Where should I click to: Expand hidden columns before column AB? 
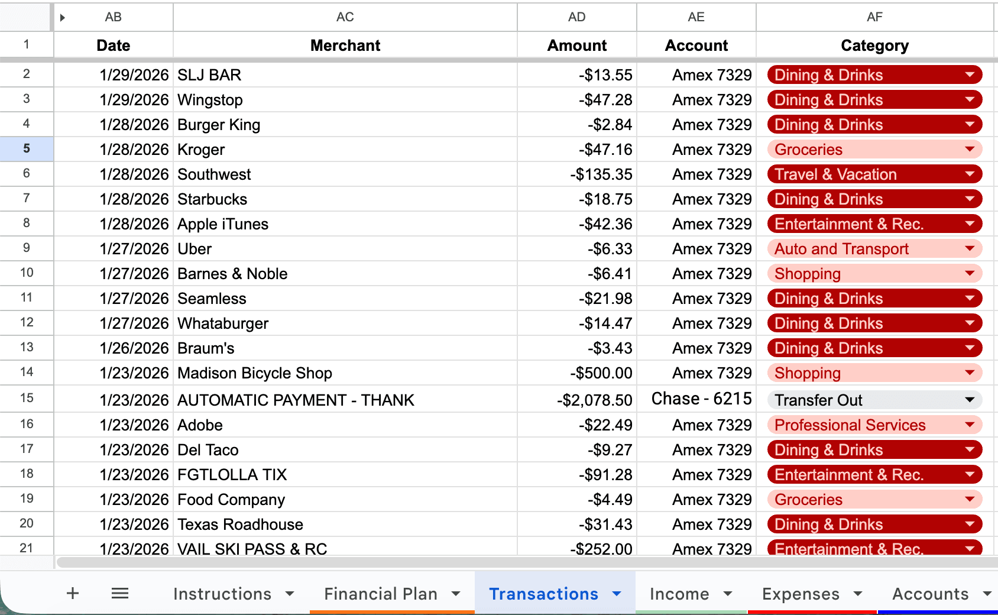pyautogui.click(x=62, y=17)
